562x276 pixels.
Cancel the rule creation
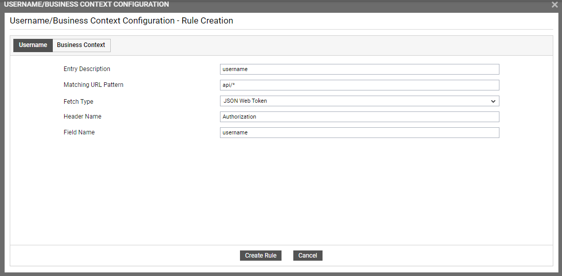(308, 256)
